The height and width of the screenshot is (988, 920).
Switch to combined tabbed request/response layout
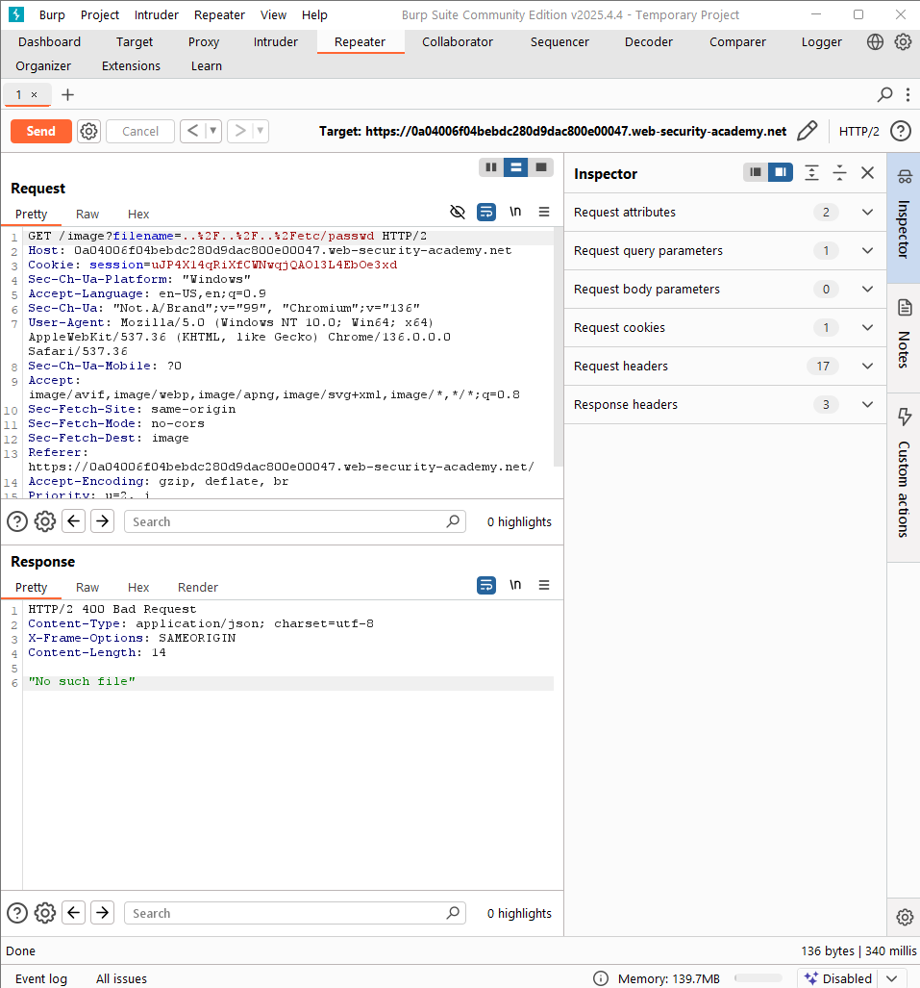541,167
